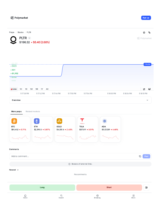Go to Home in bottom nav
This screenshot has width=161, height=208.
[x=25, y=196]
